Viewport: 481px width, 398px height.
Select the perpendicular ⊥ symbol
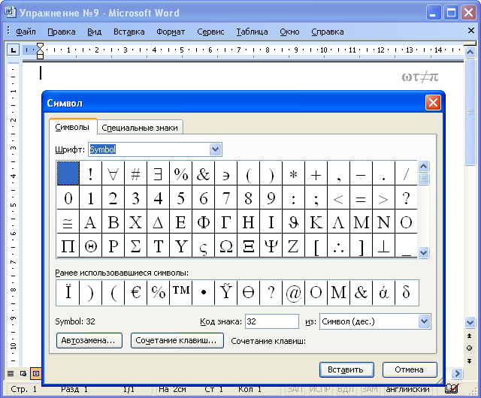(383, 246)
